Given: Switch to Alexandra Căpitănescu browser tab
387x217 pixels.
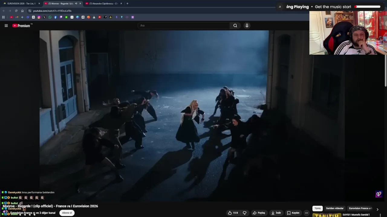Looking at the screenshot, I should (x=103, y=4).
